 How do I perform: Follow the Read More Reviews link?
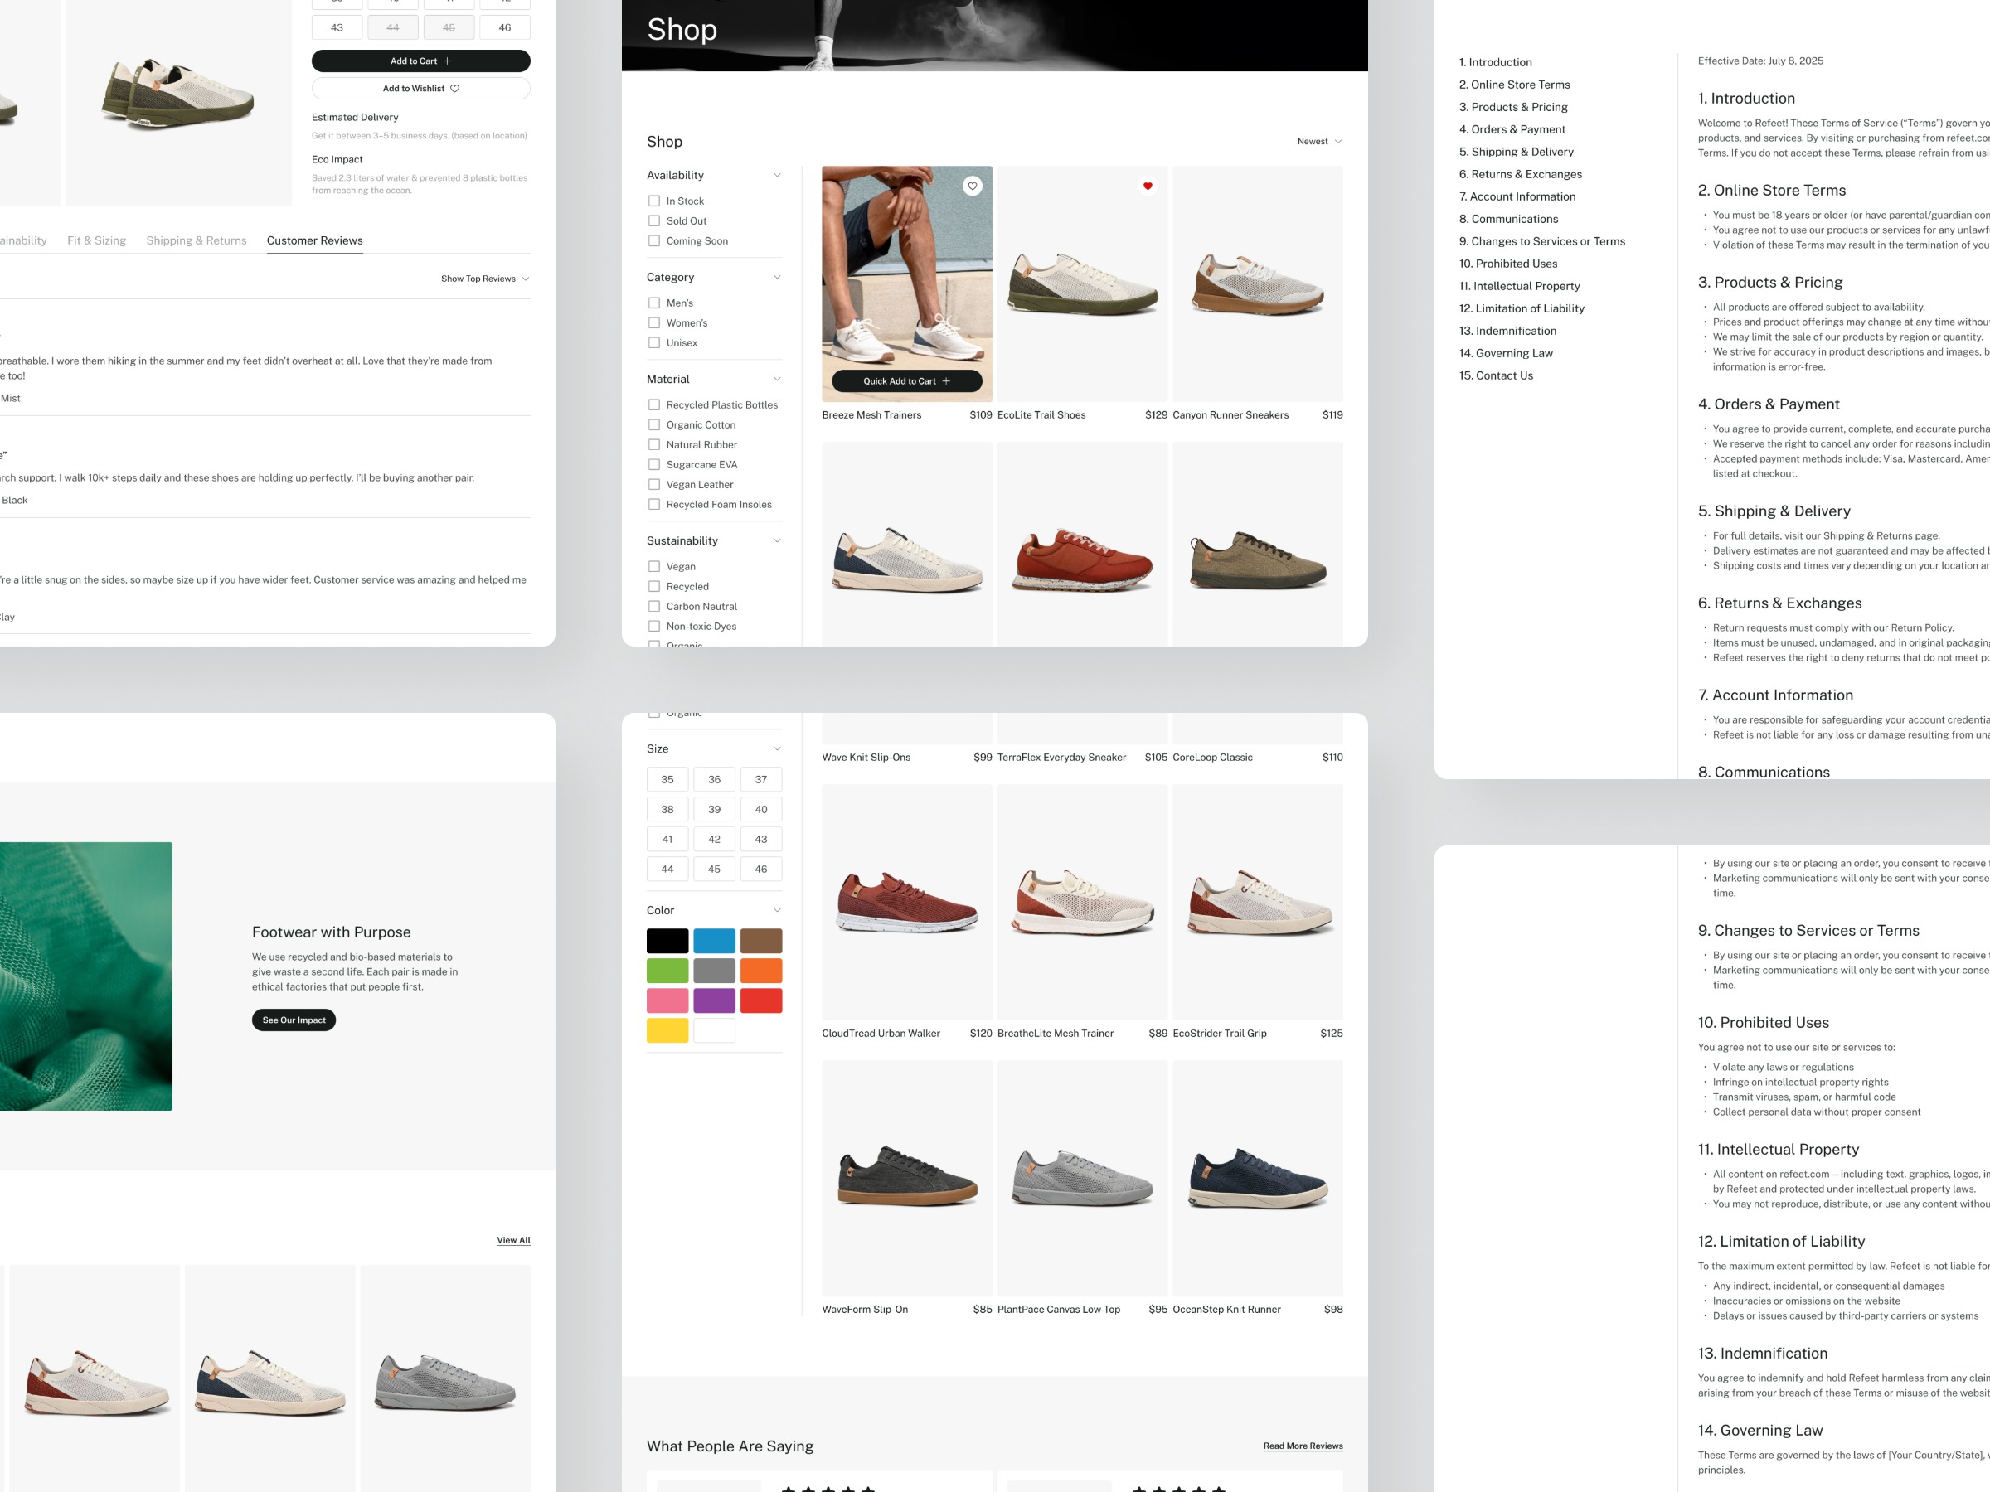click(x=1302, y=1446)
